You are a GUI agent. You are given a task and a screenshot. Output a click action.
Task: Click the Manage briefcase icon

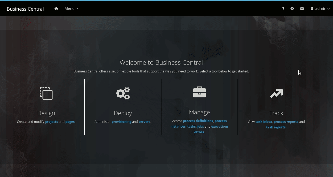tap(199, 92)
